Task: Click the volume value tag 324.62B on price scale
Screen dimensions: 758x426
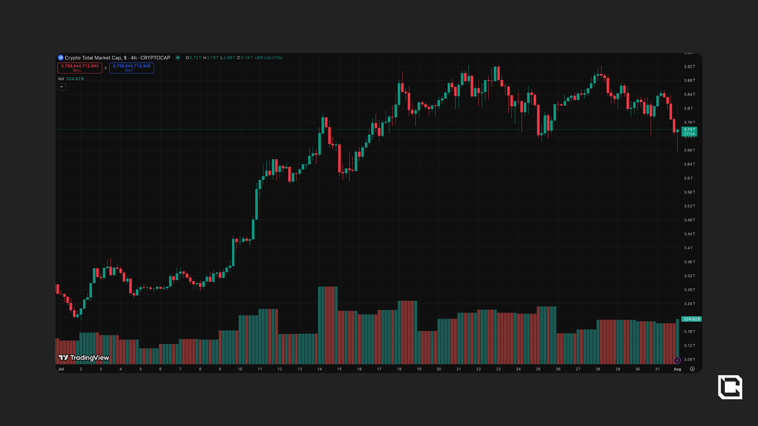Action: click(x=692, y=319)
